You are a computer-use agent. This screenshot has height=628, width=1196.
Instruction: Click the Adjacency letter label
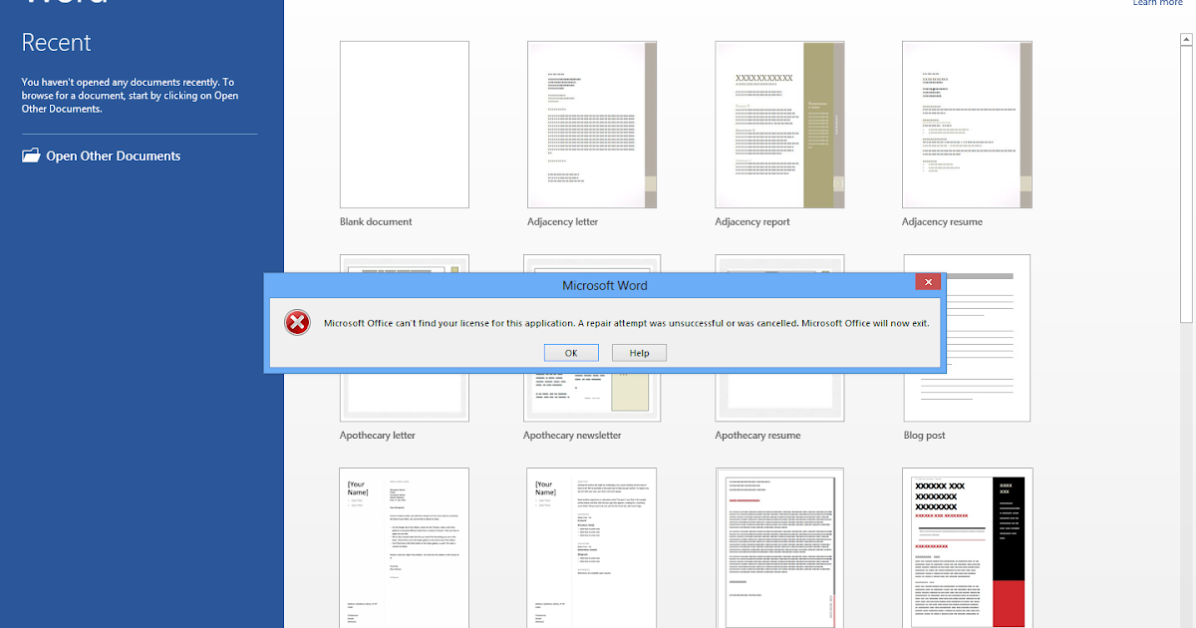pyautogui.click(x=563, y=222)
